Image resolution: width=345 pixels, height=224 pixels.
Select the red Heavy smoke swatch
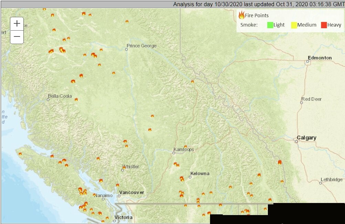point(324,25)
